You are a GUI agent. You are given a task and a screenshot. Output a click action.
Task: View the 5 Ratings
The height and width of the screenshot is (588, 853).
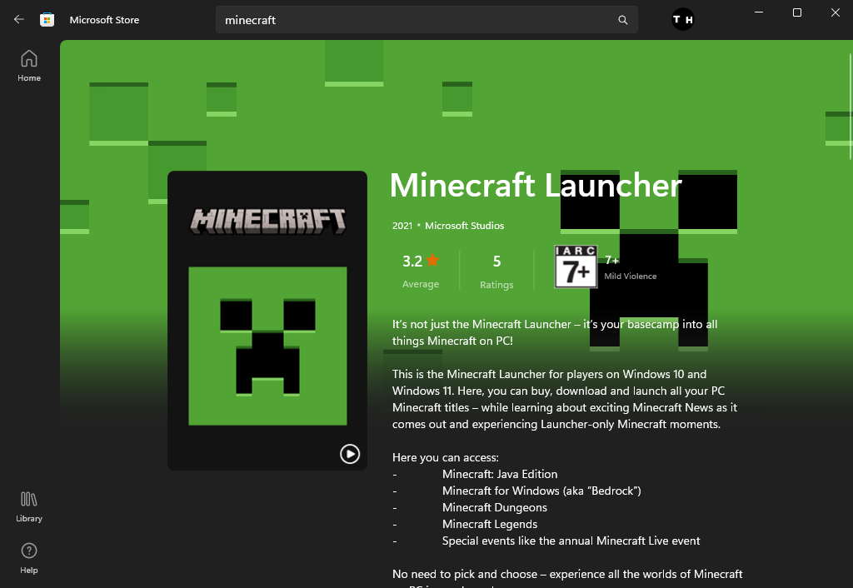(x=496, y=270)
